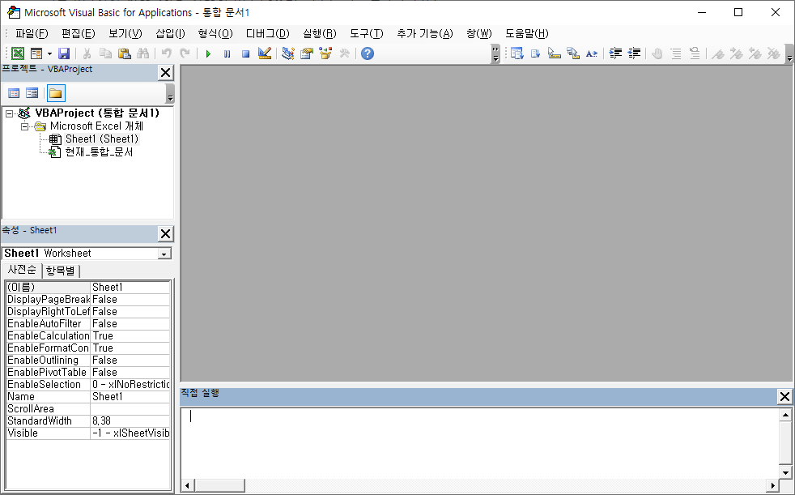
Task: Click the Comment Block icon
Action: pyautogui.click(x=676, y=53)
